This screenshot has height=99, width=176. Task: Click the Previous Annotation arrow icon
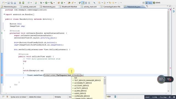tap(105, 3)
